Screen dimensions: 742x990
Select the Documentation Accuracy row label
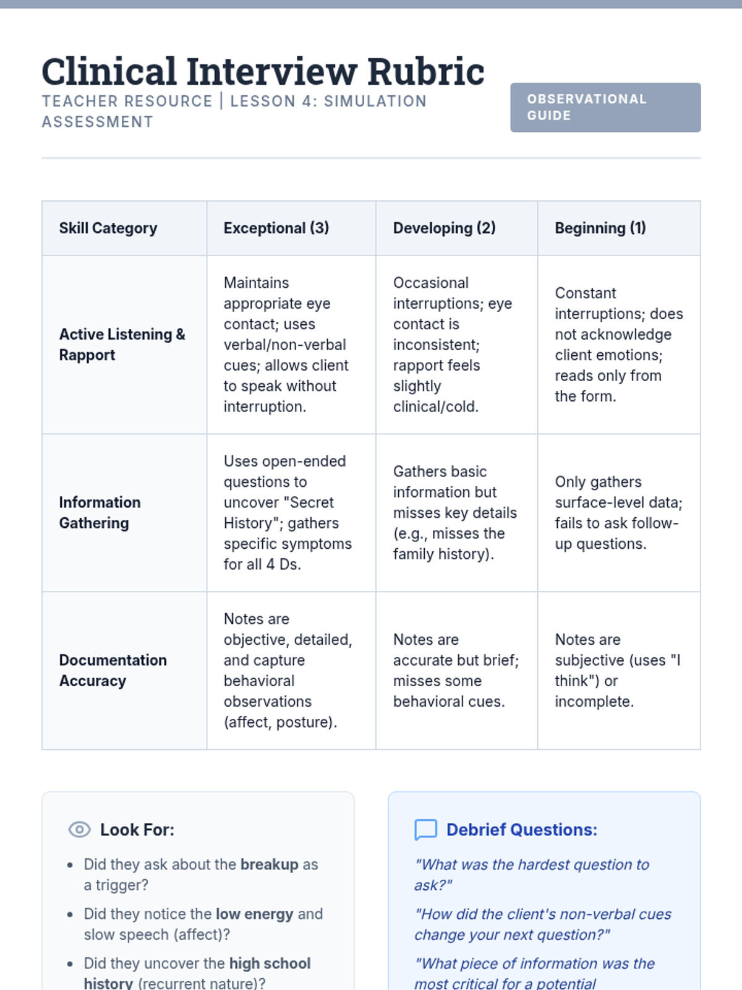click(113, 670)
